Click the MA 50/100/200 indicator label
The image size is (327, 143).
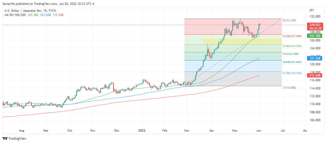click(x=15, y=15)
